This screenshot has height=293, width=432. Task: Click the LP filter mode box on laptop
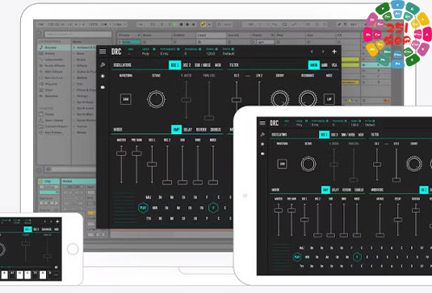[329, 99]
